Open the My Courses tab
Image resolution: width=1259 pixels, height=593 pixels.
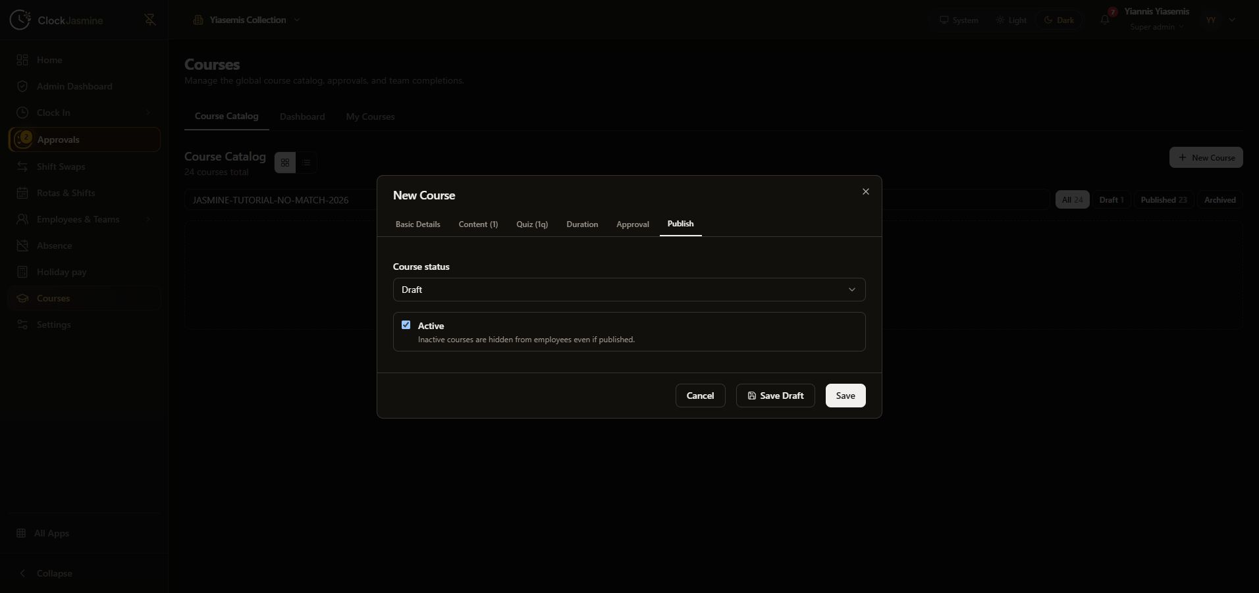click(x=370, y=116)
